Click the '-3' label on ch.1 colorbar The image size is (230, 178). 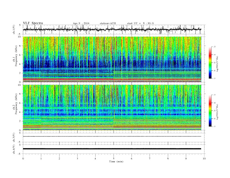214,47
